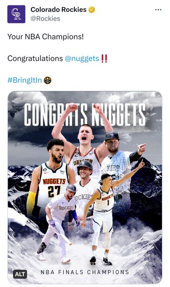Click the Nuggets number 1 jersey
Screen dimensions: 170x287
click(104, 200)
